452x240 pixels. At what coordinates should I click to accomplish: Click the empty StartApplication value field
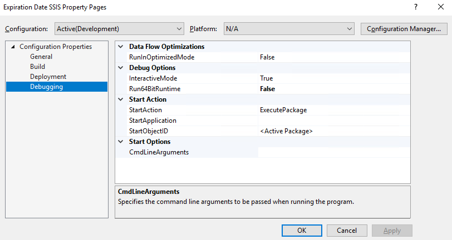[x=334, y=121]
